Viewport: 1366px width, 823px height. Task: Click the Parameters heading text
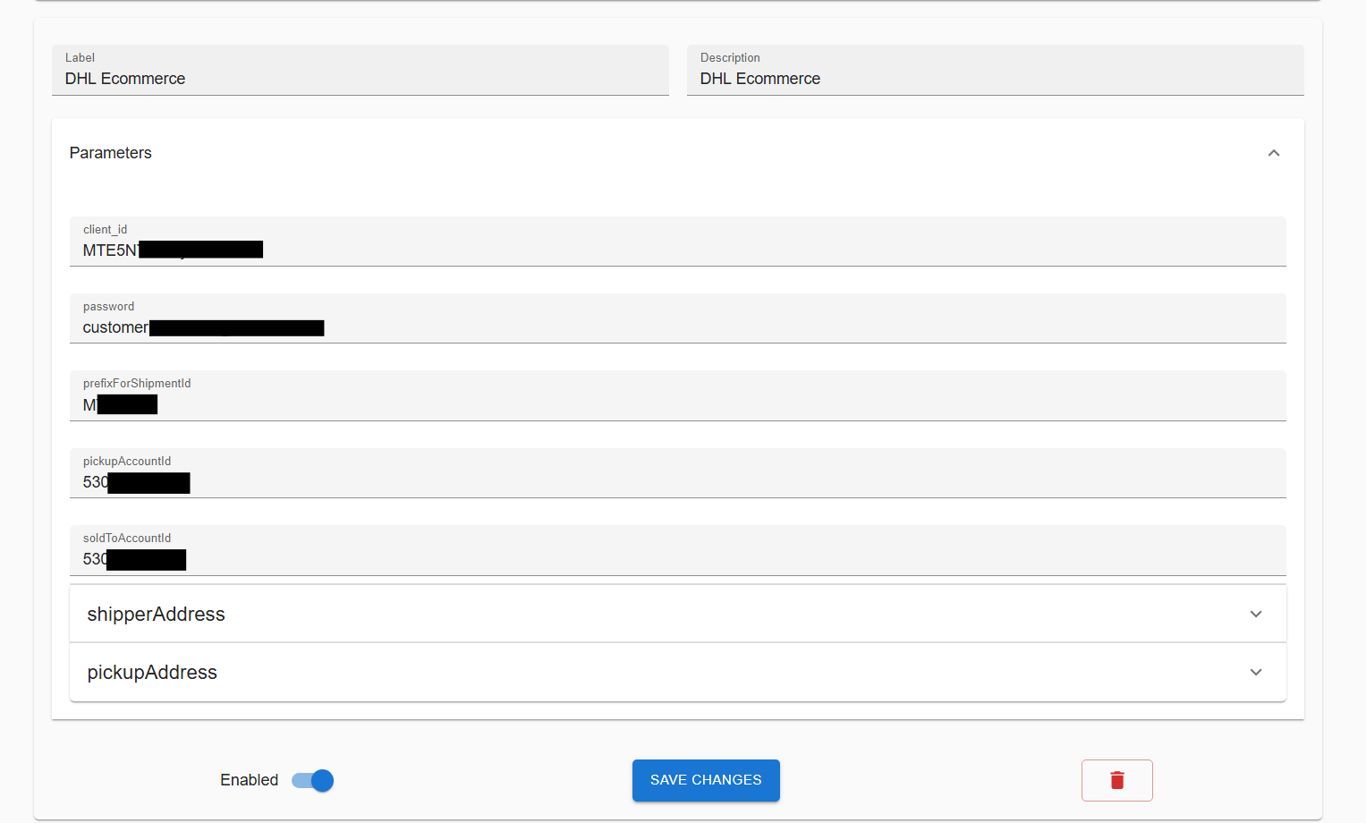click(x=110, y=153)
